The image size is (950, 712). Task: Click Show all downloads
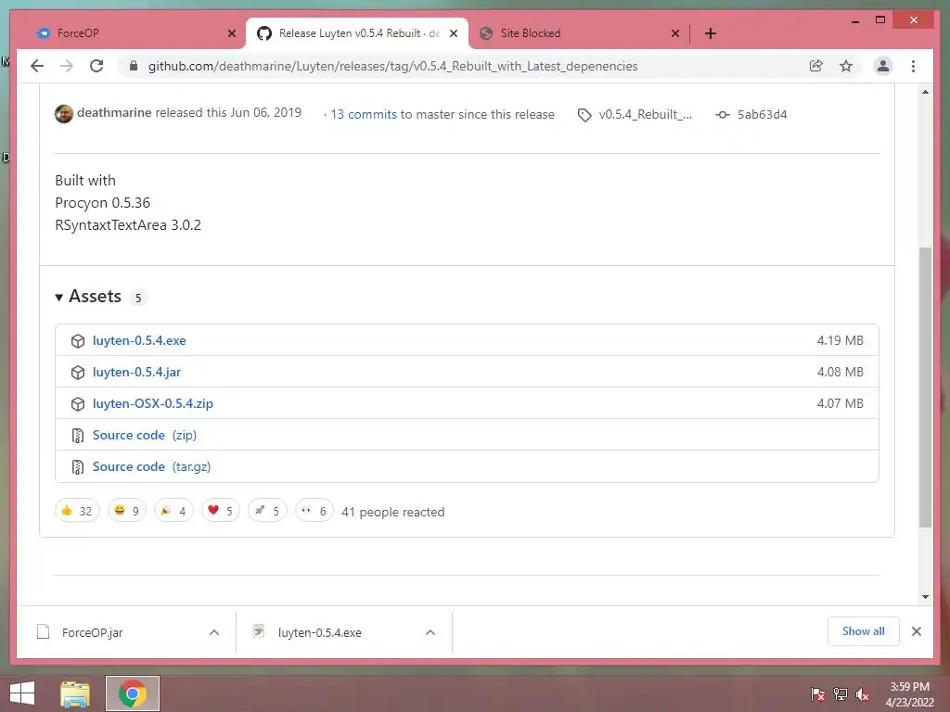tap(864, 631)
